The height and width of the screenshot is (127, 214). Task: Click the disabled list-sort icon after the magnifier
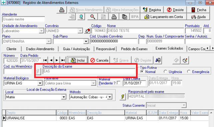pos(103,17)
